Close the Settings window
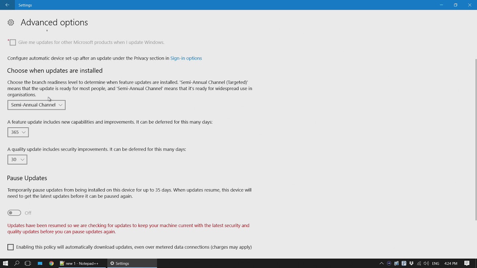Image resolution: width=477 pixels, height=268 pixels. [x=470, y=5]
